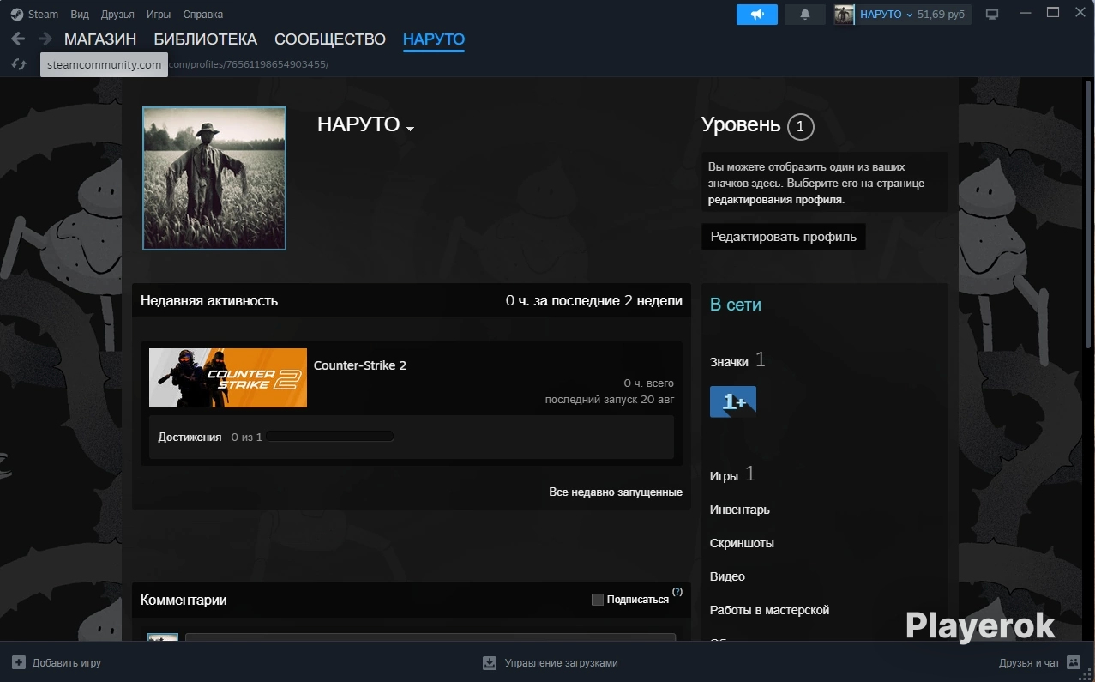This screenshot has width=1095, height=682.
Task: Expand the НАРУТО account dropdown in title bar
Action: (887, 15)
